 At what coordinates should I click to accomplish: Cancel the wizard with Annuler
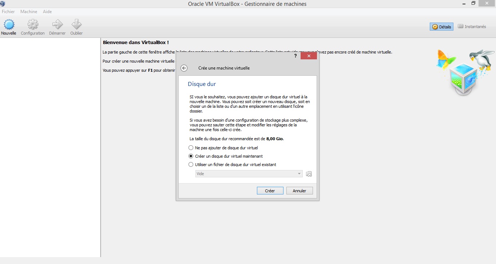coord(299,191)
